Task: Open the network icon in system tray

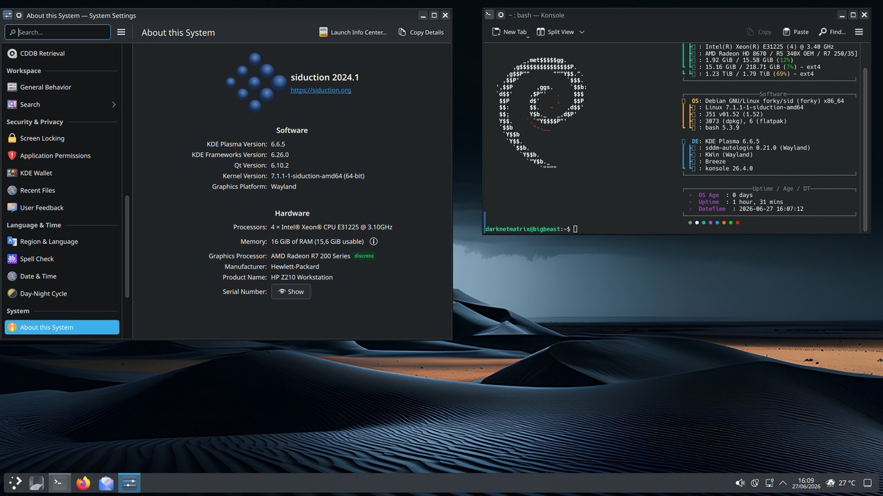Action: tap(770, 484)
